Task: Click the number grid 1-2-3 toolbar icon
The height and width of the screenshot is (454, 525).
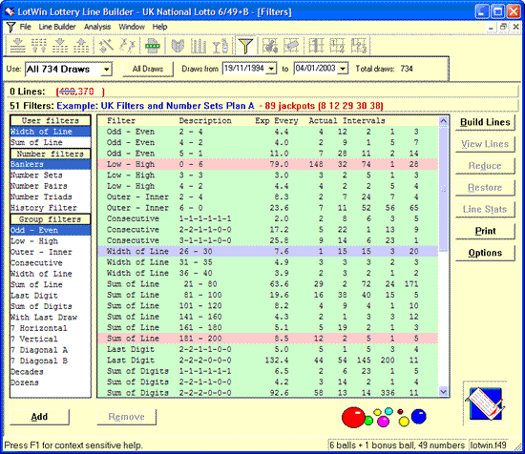Action: click(x=360, y=46)
